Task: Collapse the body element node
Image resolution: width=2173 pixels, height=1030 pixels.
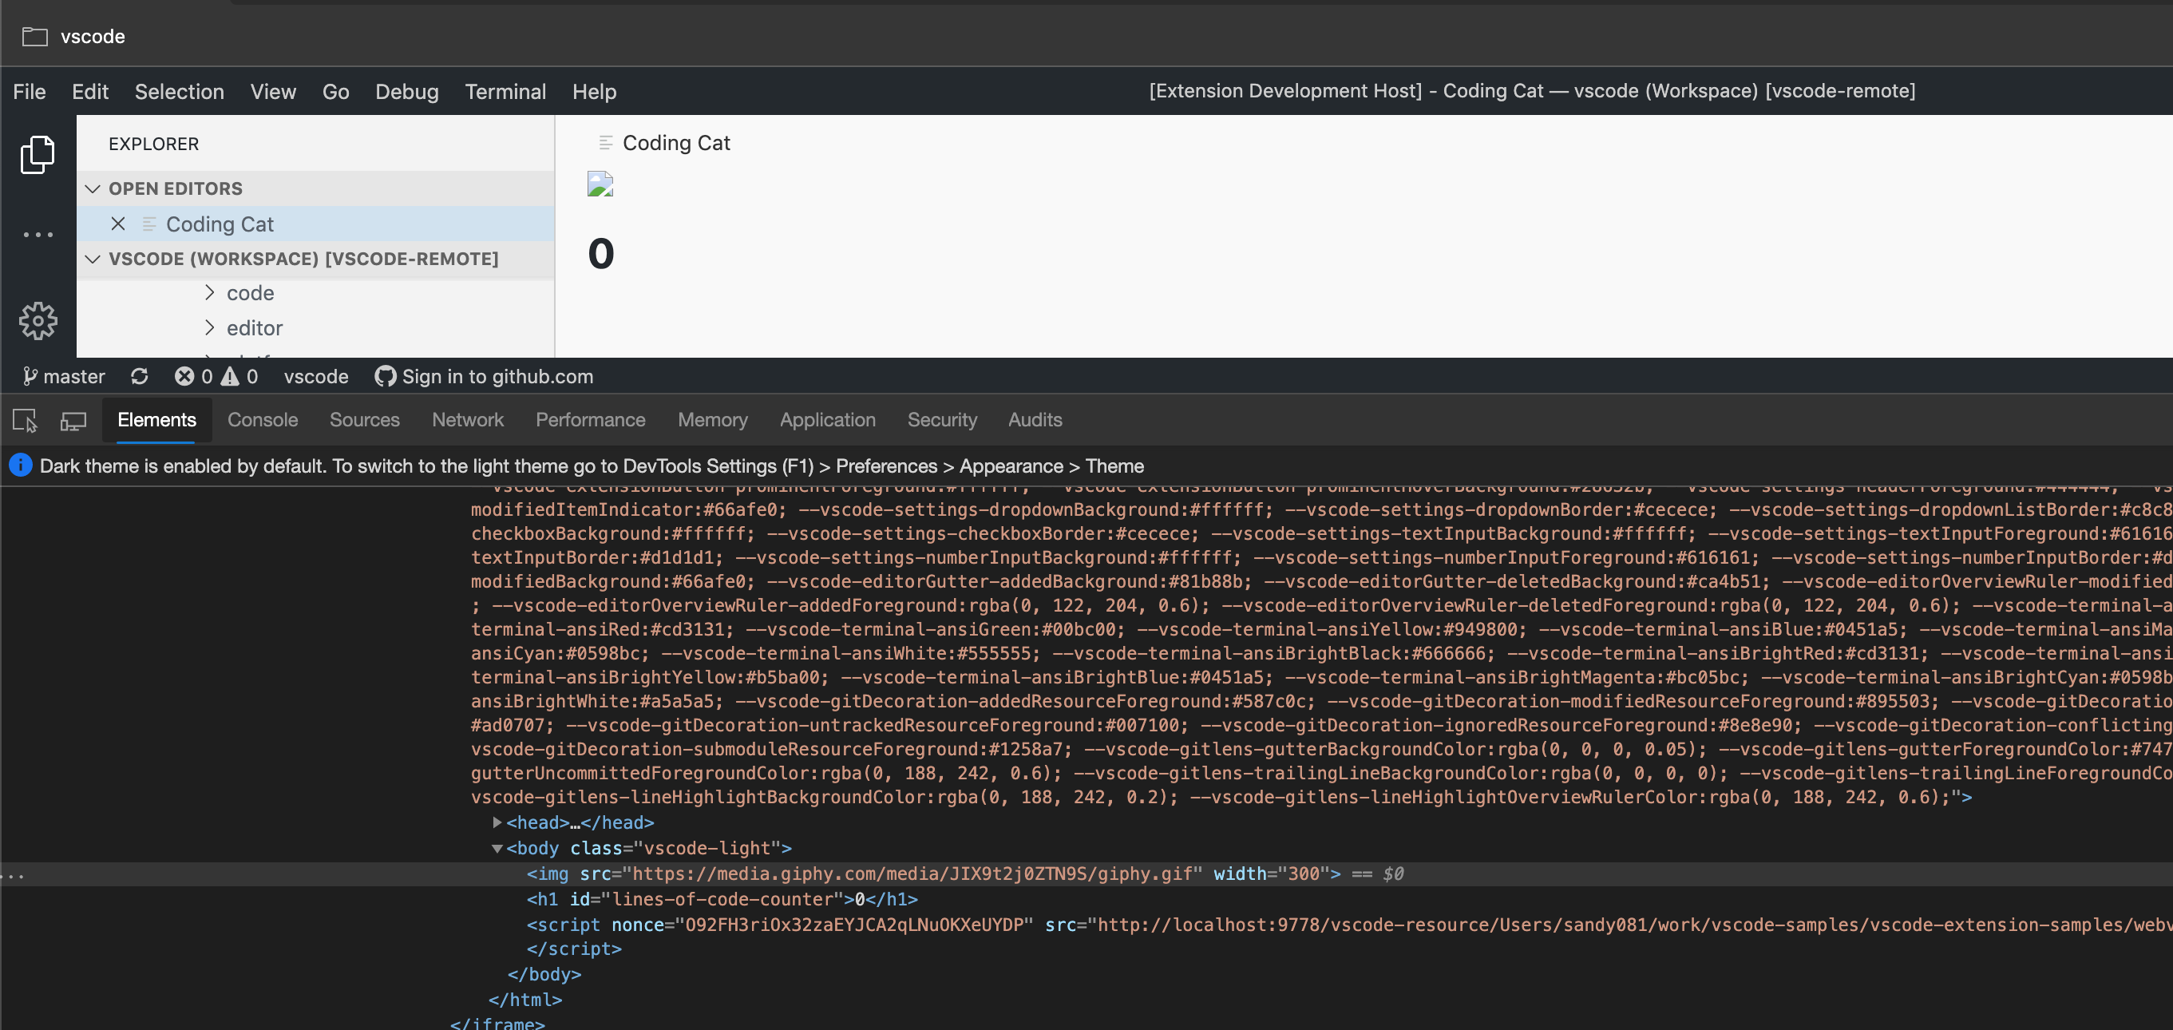Action: coord(497,848)
